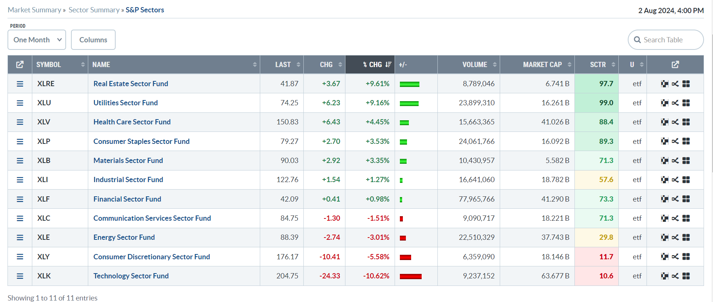Sort the table by NAME column
The width and height of the screenshot is (713, 302).
[x=174, y=64]
